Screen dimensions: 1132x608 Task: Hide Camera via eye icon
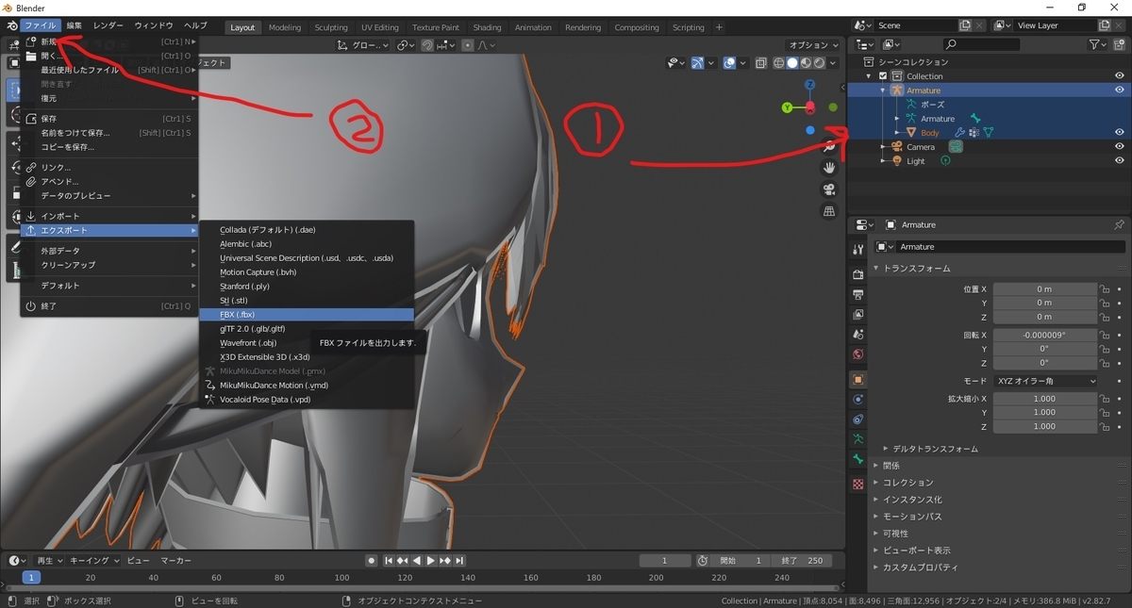click(x=1119, y=147)
